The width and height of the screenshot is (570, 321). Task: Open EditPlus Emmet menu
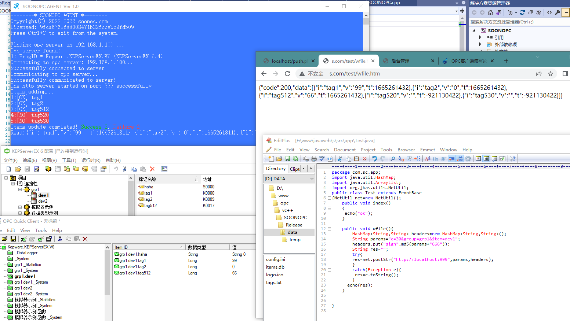point(428,150)
